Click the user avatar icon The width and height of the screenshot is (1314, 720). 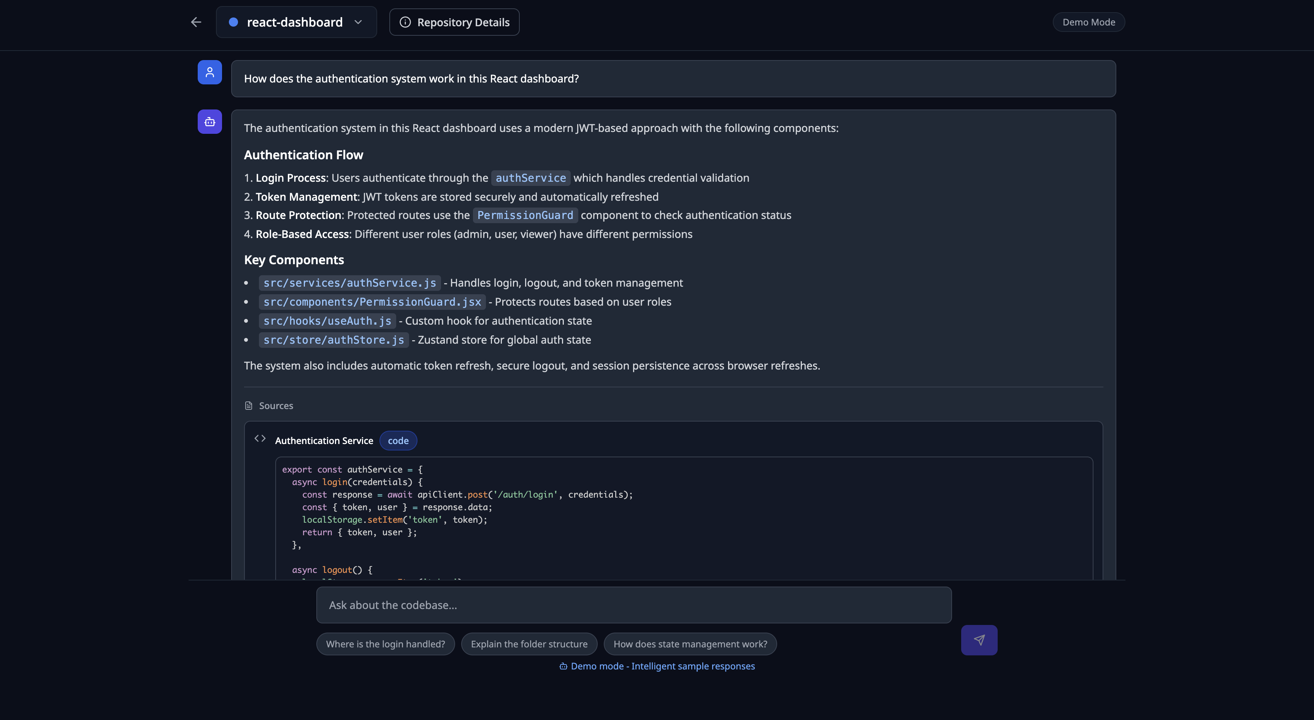tap(209, 72)
